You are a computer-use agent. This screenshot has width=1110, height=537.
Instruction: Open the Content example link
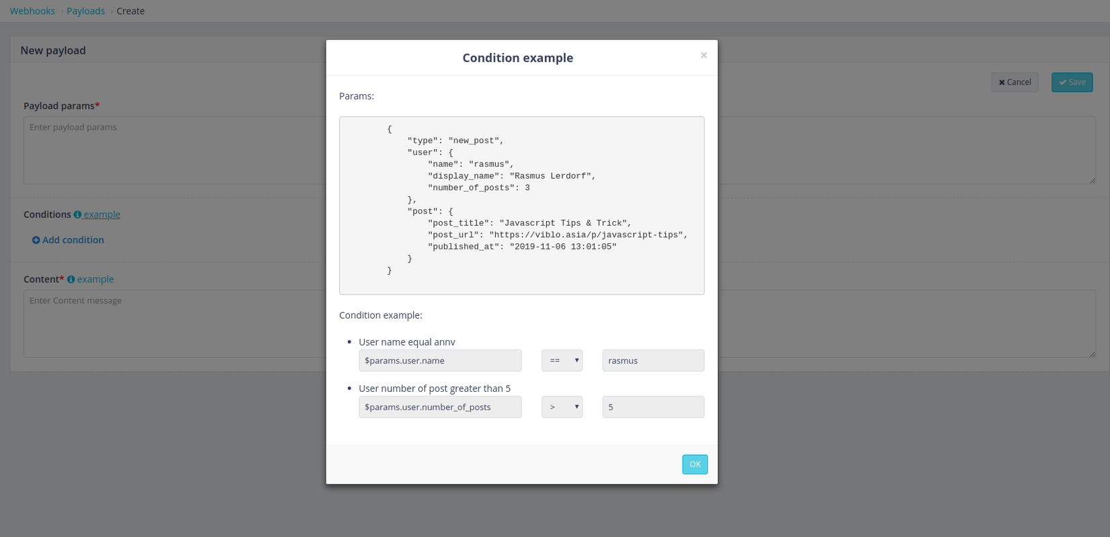pyautogui.click(x=96, y=280)
